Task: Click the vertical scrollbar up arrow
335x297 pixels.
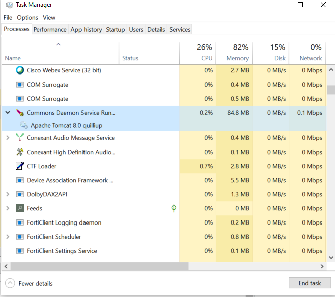Action: (x=331, y=69)
